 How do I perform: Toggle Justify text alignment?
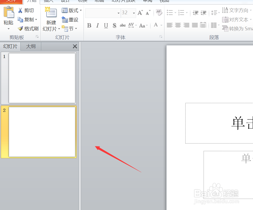tap(195, 25)
